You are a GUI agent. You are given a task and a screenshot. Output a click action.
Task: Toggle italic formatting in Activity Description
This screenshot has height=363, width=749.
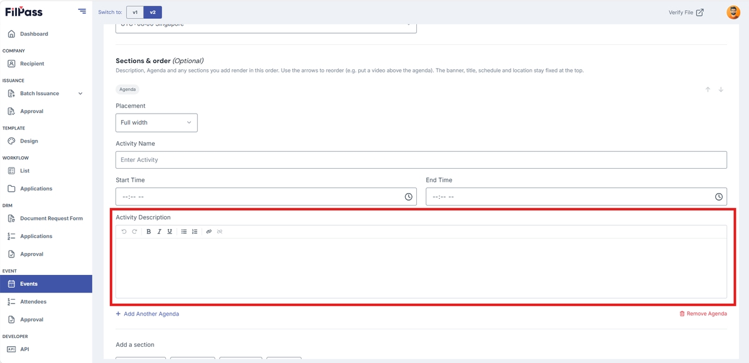159,232
